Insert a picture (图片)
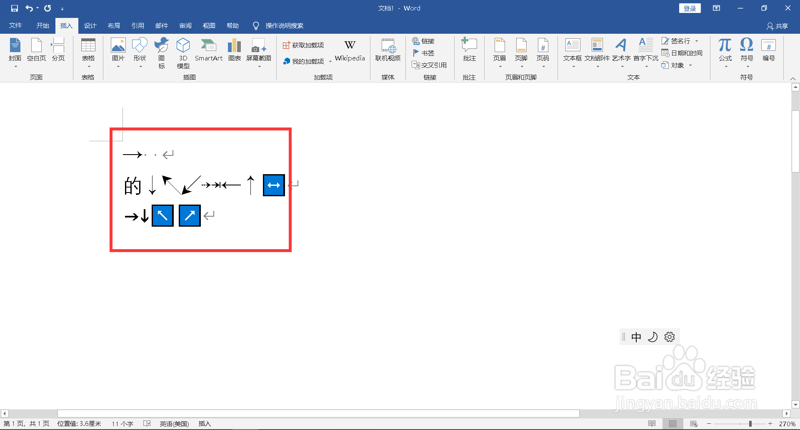Screen dimensions: 800x430 click(118, 53)
